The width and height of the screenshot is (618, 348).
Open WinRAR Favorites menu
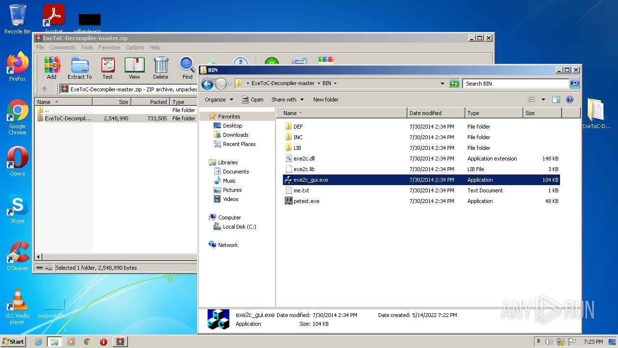(x=110, y=47)
